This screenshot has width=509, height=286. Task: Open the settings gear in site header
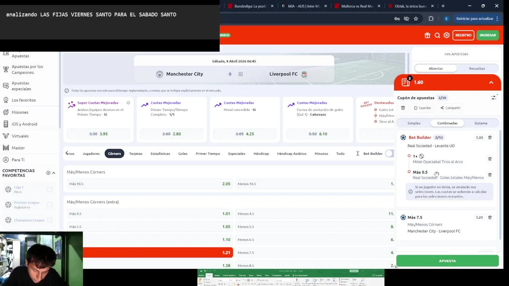[x=447, y=35]
